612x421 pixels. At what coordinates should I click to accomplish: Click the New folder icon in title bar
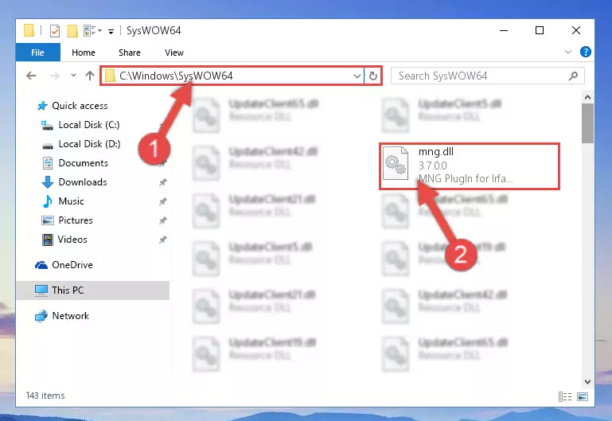72,30
